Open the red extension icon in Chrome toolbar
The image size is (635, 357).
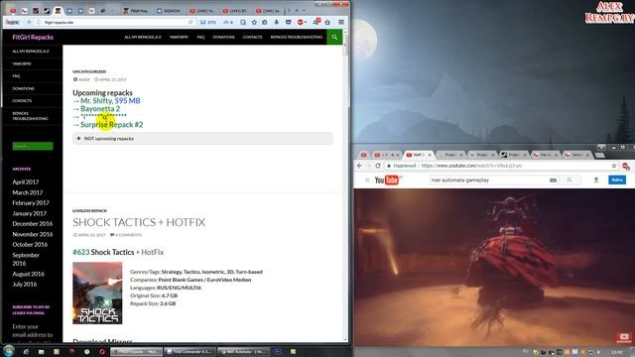pyautogui.click(x=626, y=166)
